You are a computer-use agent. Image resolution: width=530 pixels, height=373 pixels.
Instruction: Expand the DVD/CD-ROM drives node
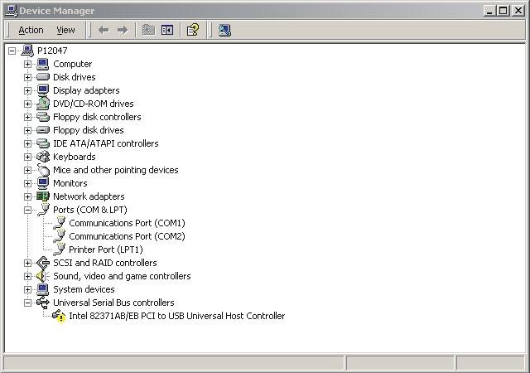(x=27, y=104)
